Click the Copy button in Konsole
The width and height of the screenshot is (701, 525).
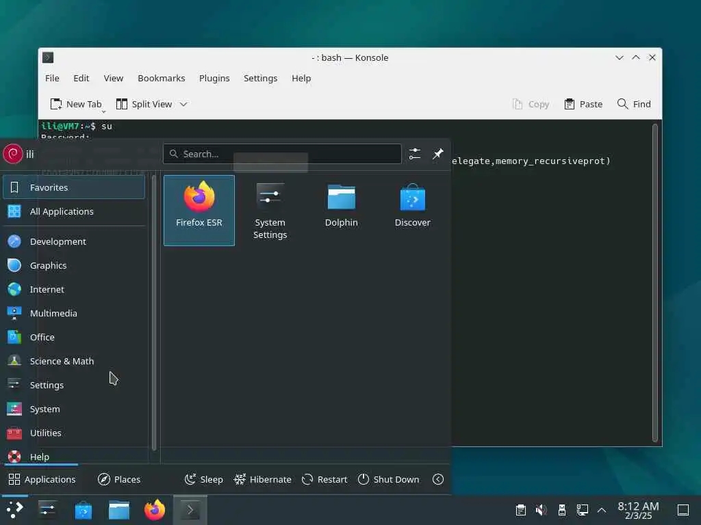[531, 105]
